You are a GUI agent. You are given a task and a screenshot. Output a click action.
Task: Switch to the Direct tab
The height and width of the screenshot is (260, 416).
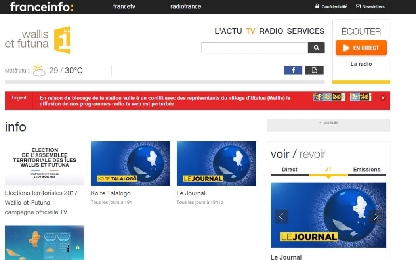[x=290, y=170]
